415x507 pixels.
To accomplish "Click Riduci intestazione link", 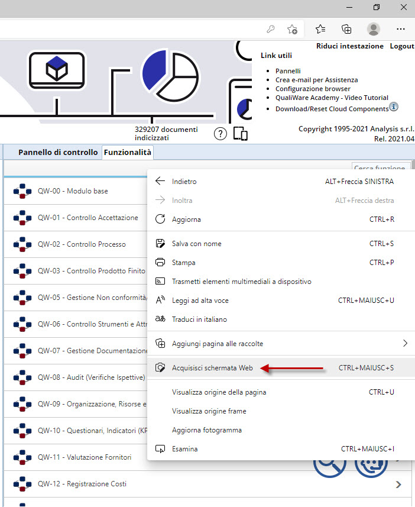I will [349, 46].
